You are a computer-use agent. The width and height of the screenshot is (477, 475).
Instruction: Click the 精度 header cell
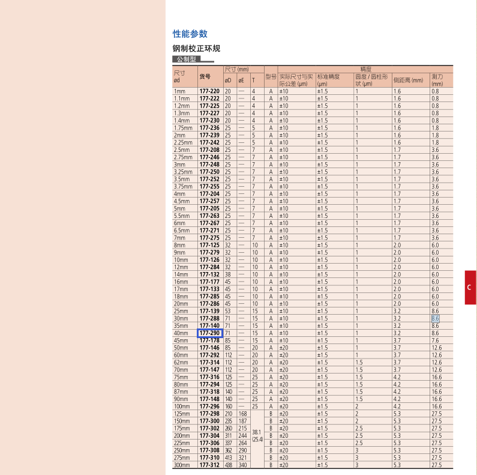click(x=365, y=69)
